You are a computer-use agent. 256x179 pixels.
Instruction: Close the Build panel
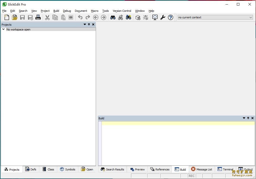252,118
